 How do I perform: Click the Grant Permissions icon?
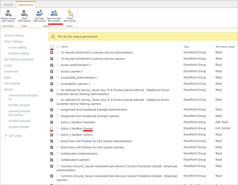point(24,14)
